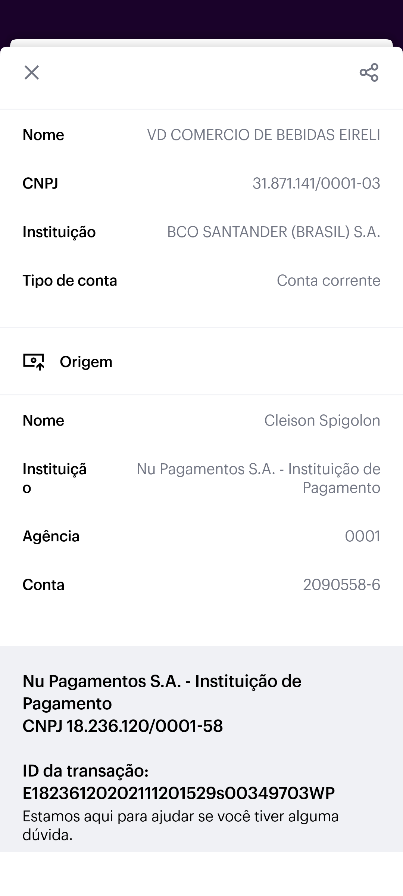Tap recipient name VD COMERCIO DE BEBIDAS EIRELI
The height and width of the screenshot is (896, 403).
coord(263,135)
